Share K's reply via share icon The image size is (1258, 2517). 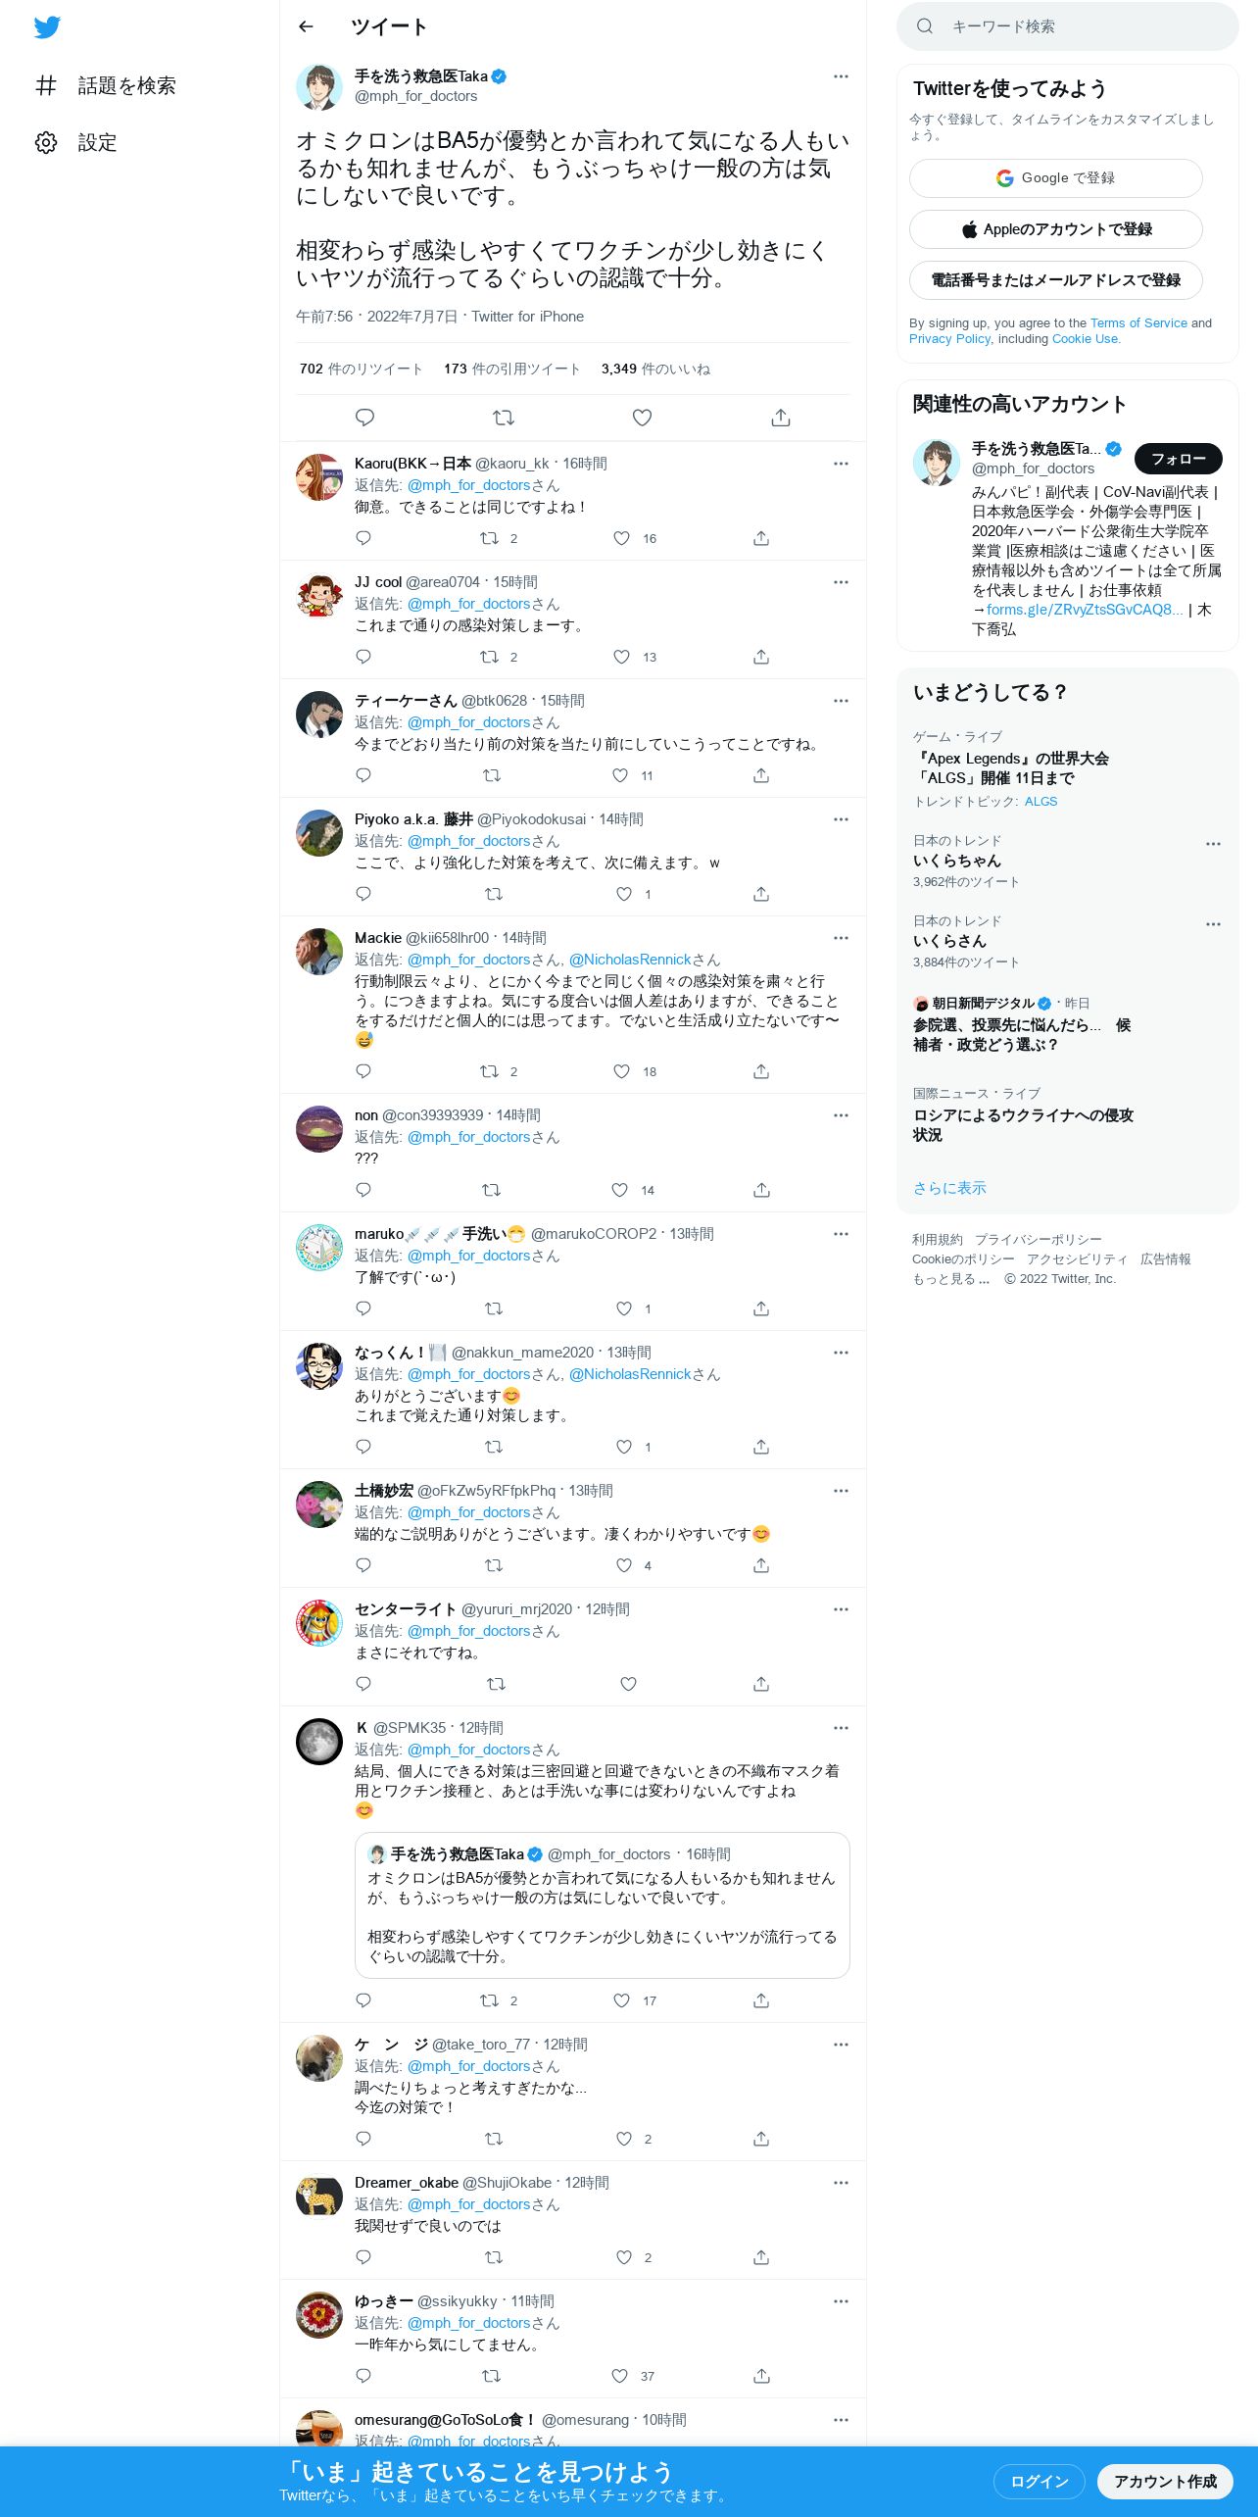761,2000
